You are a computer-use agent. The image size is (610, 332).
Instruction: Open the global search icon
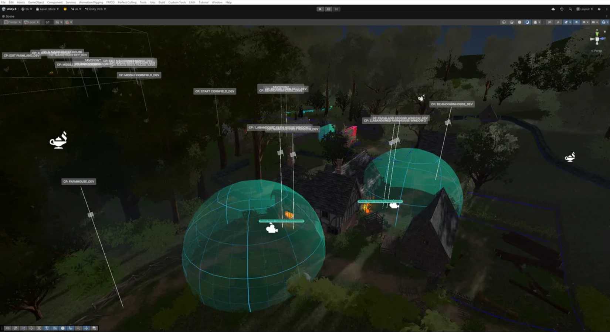point(570,9)
